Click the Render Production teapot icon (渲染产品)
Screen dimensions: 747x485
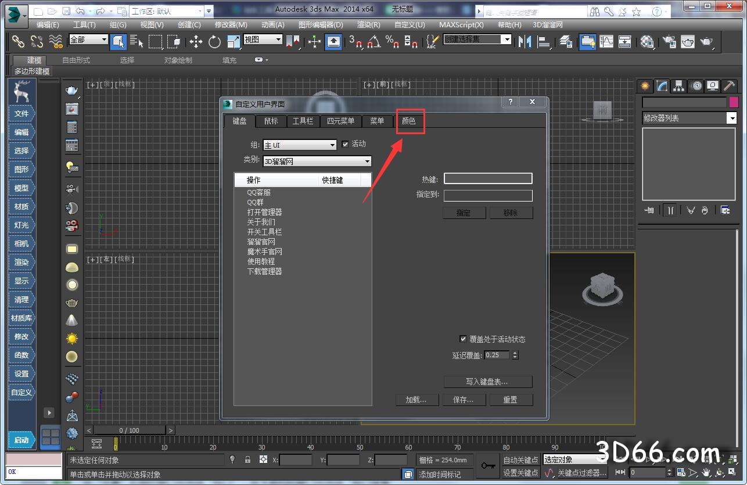pos(706,41)
